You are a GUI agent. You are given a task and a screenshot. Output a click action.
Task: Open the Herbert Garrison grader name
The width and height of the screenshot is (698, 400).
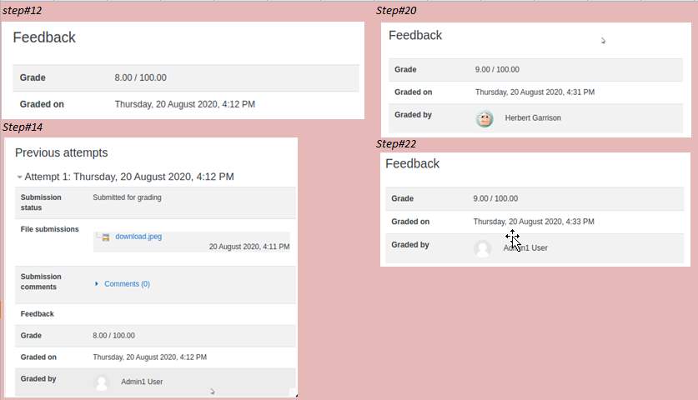point(533,117)
